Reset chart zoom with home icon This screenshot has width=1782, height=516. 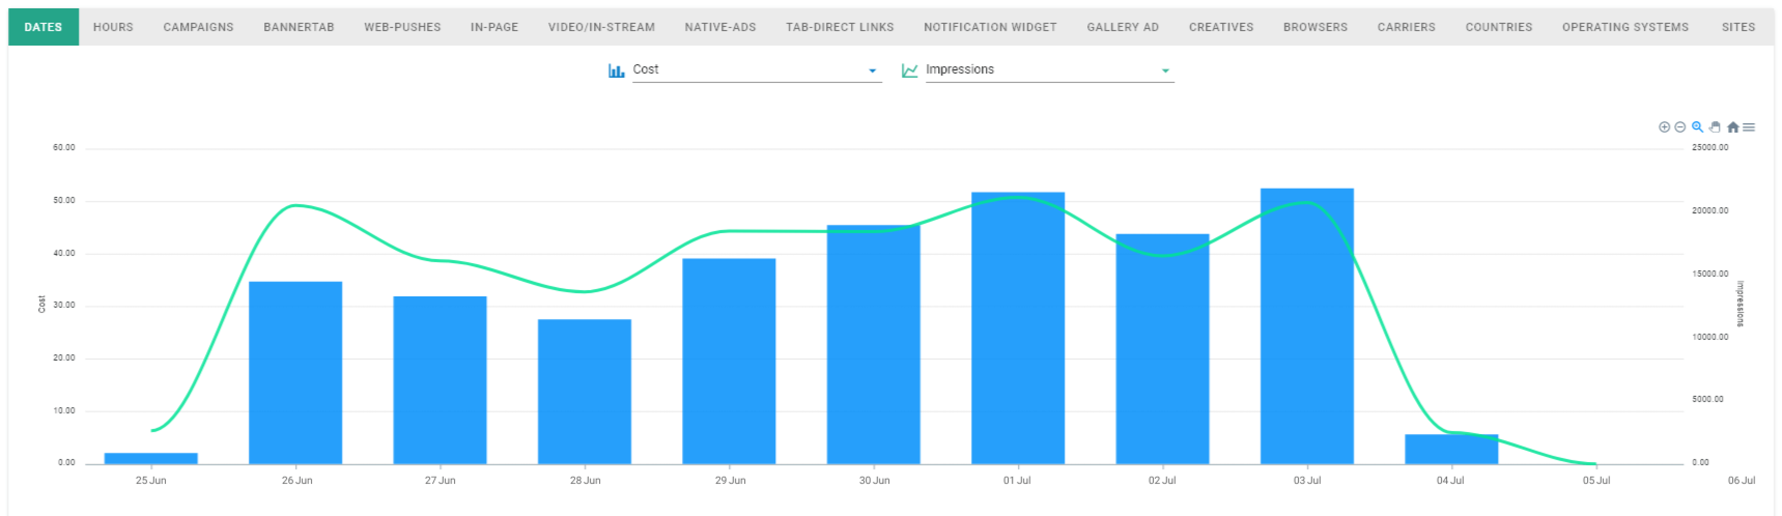1732,127
